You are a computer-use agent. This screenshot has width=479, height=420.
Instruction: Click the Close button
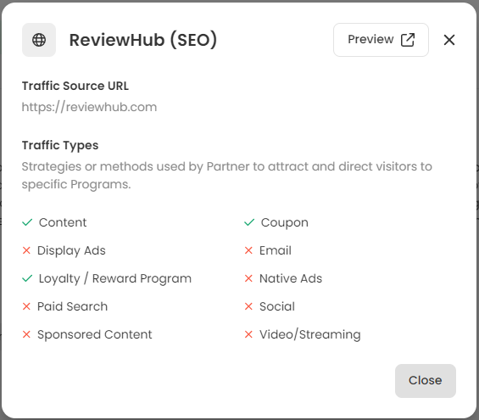point(426,381)
